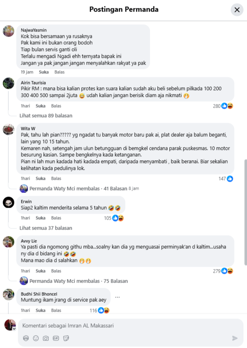The image size is (247, 348).
Task: View reactions on Airin Taurisia's comment
Action: (223, 106)
